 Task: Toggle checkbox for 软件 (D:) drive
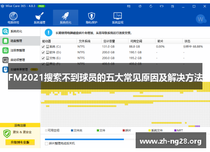43,52
